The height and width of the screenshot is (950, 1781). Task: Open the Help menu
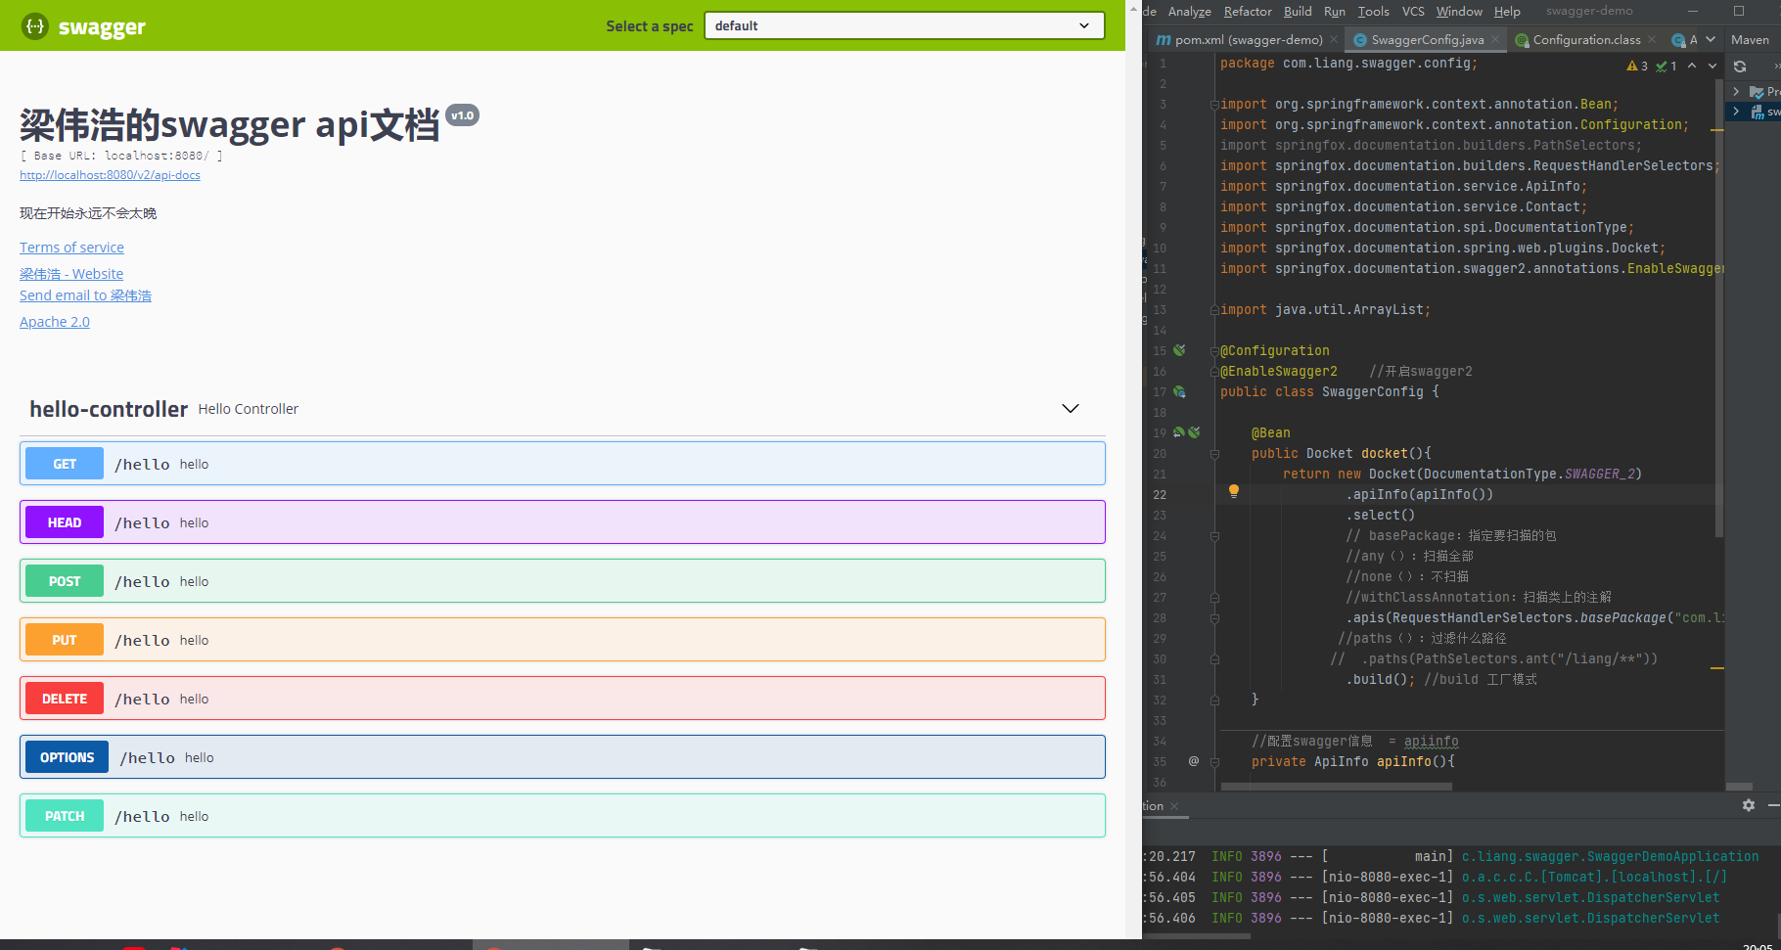(x=1507, y=12)
